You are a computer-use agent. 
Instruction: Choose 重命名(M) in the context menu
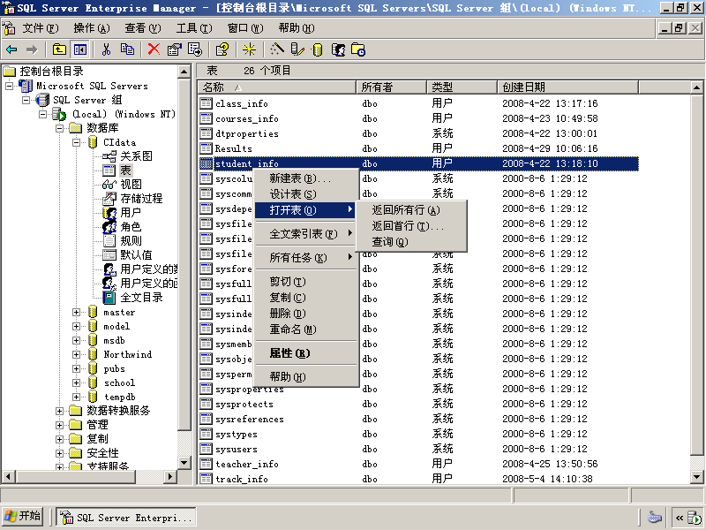(306, 329)
